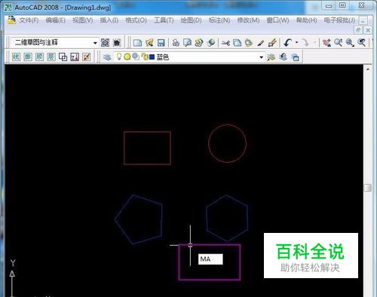Viewport: 377px width, 297px height.
Task: Click the Plot printer icon
Action: (x=176, y=43)
